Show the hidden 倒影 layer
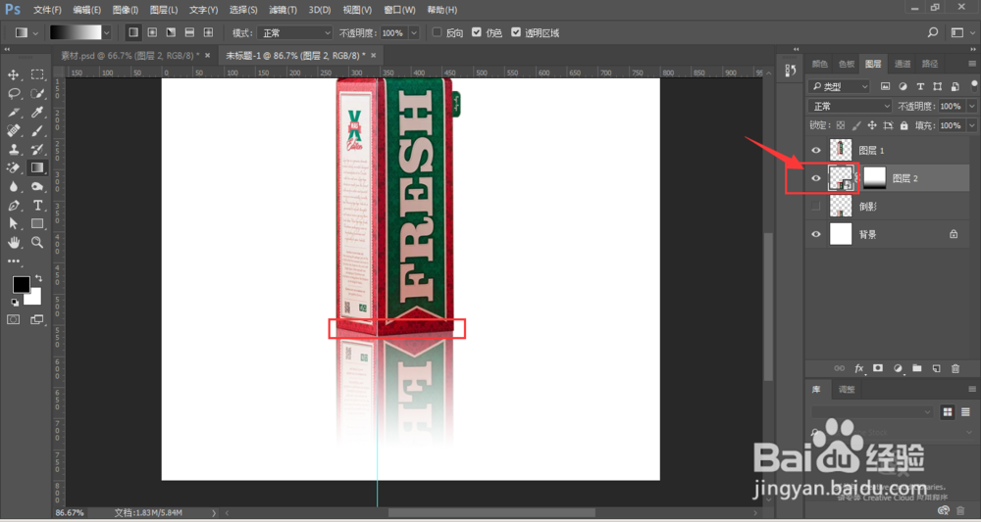 [x=816, y=207]
